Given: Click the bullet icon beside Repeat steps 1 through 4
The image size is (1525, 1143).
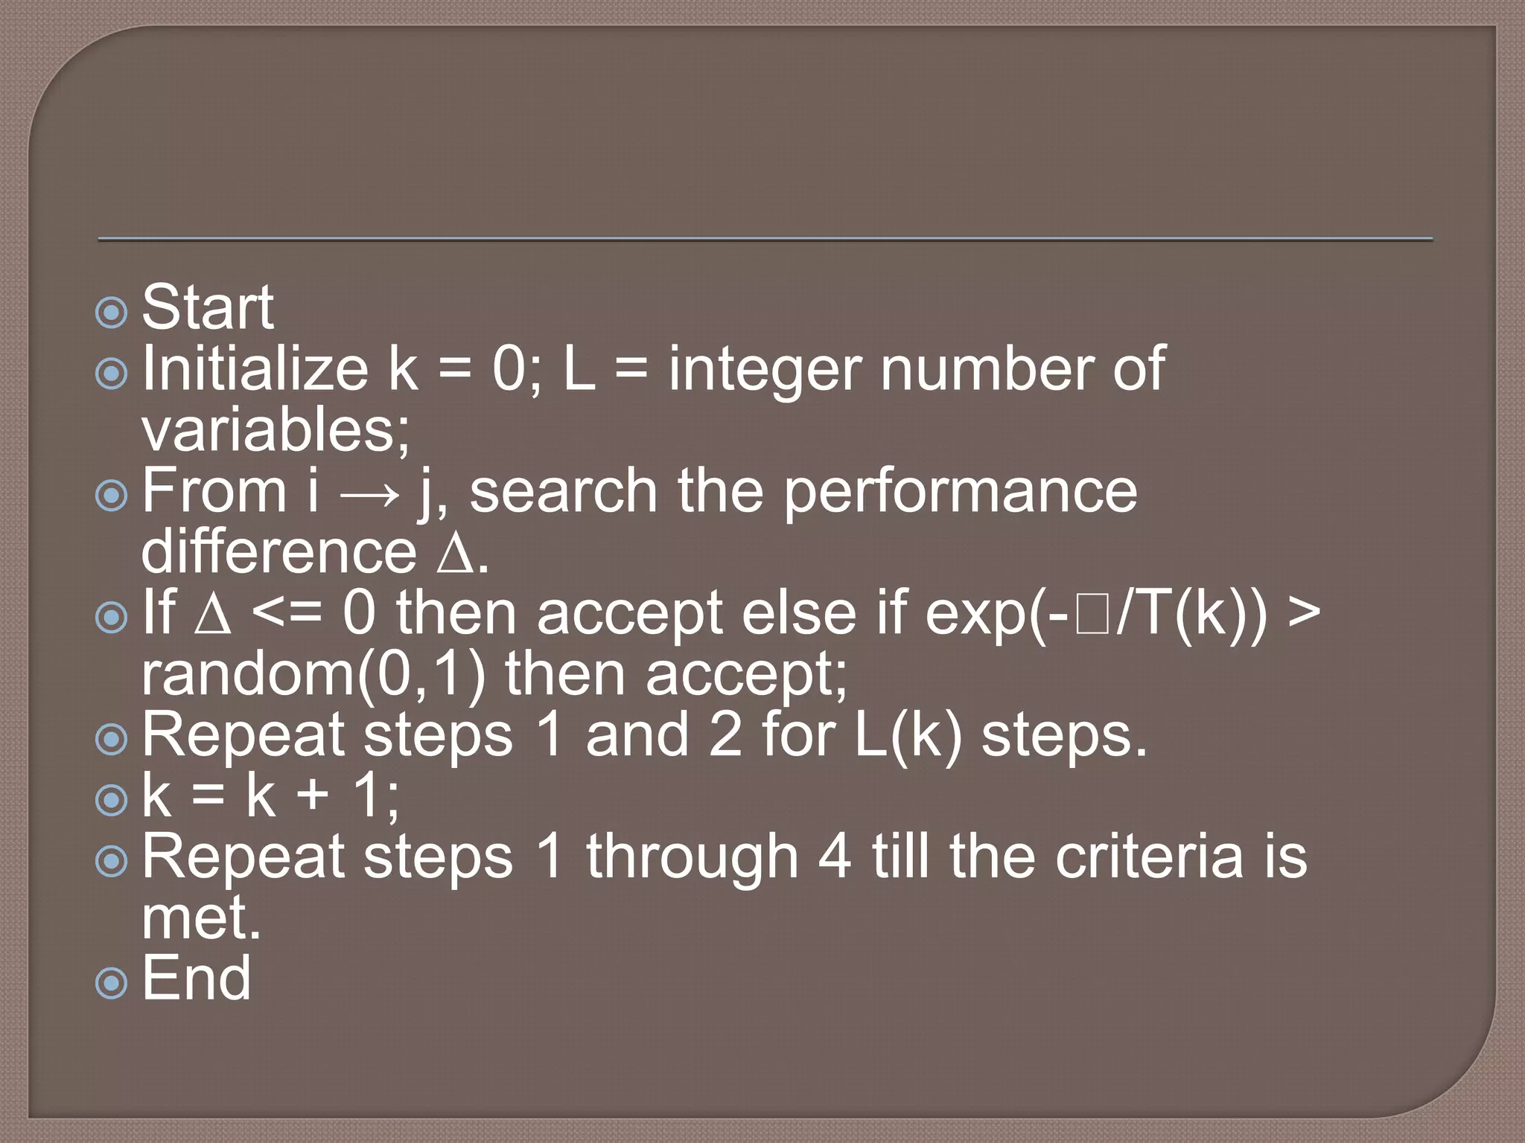Looking at the screenshot, I should (x=112, y=862).
